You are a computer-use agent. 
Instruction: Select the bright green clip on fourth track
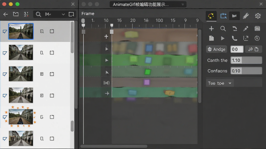(x=148, y=72)
